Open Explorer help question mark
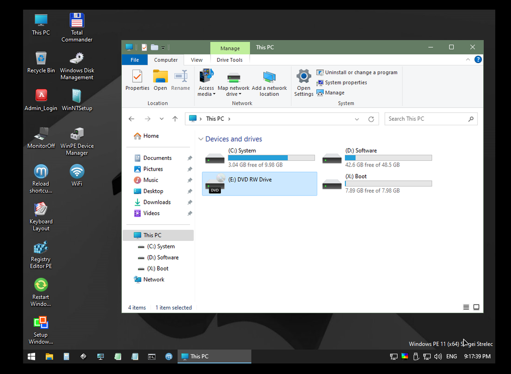The width and height of the screenshot is (511, 374). point(478,59)
